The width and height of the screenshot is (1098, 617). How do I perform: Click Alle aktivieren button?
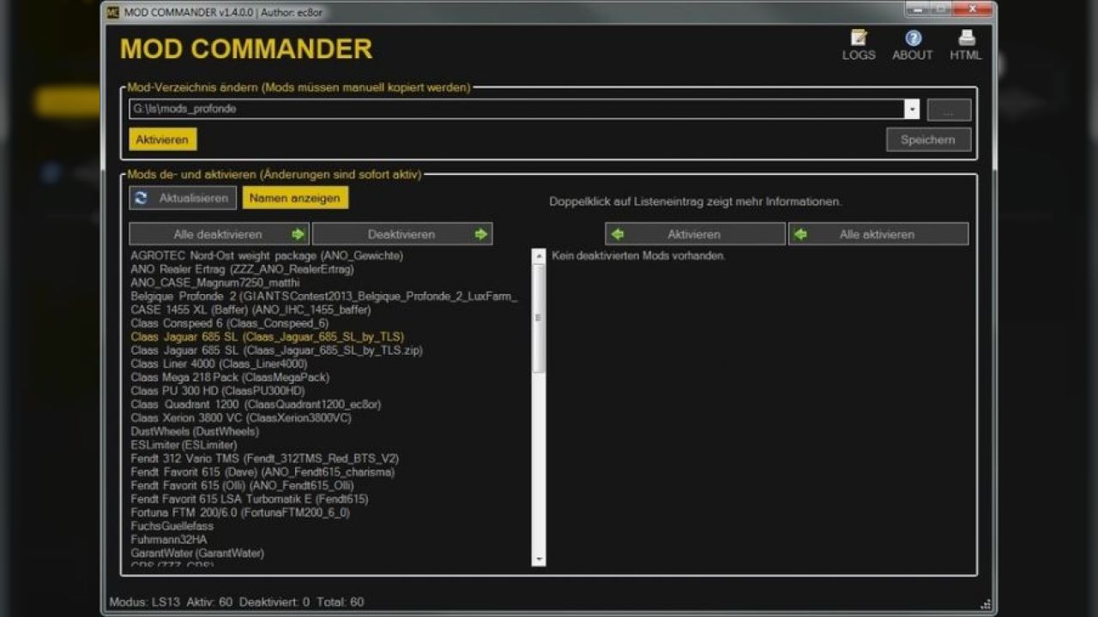click(878, 234)
